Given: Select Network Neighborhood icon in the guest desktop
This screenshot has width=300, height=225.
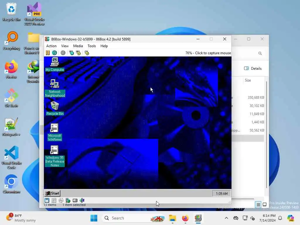Looking at the screenshot, I should tap(55, 88).
